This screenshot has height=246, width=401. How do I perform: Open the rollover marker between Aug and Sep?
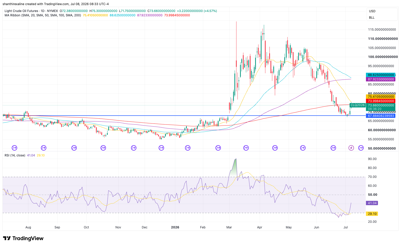44,148
